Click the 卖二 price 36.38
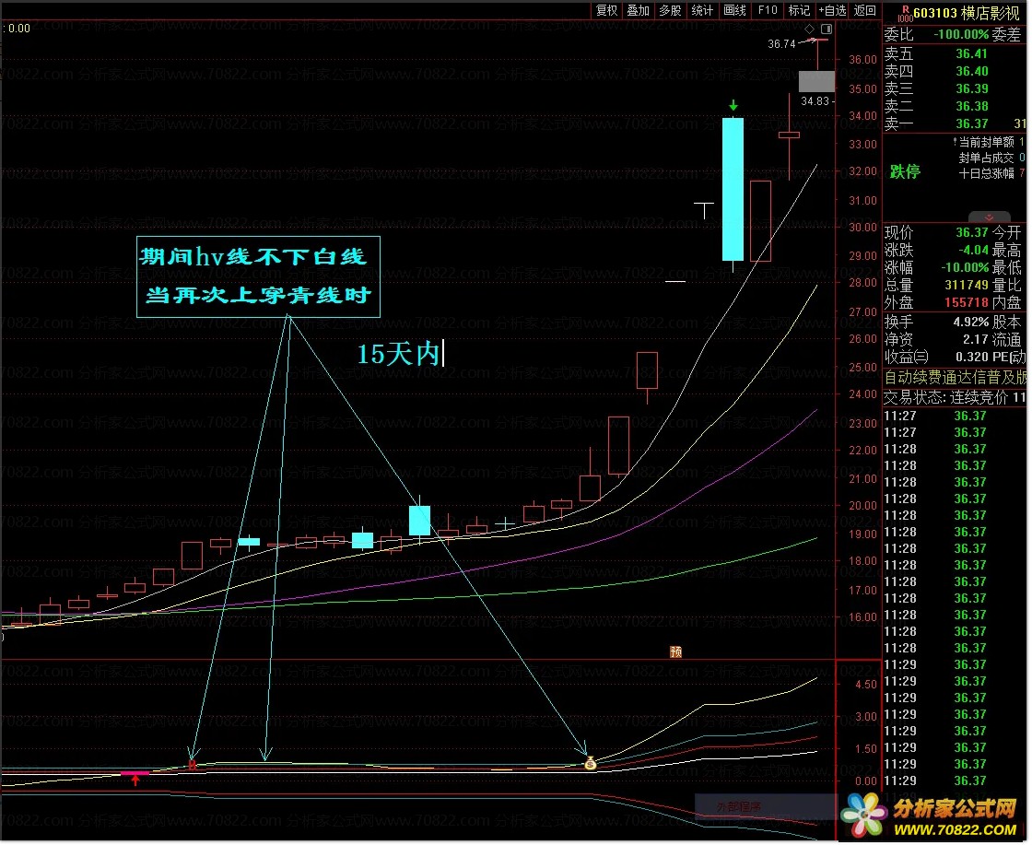Viewport: 1032px width, 845px height. tap(972, 107)
